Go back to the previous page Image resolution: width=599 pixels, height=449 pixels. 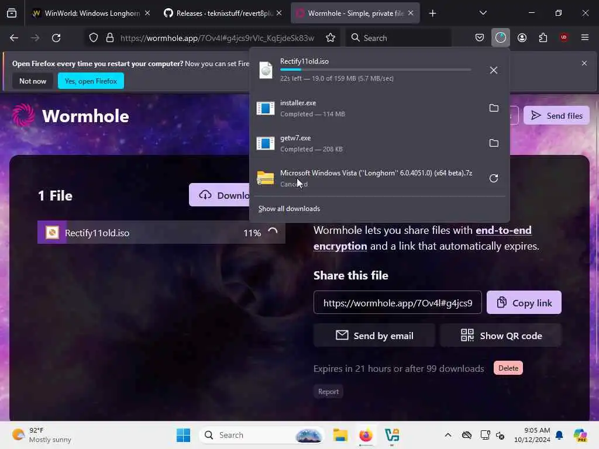(14, 38)
